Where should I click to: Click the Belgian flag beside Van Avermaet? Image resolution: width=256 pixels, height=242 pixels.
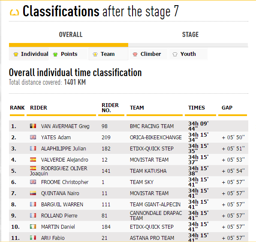click(x=33, y=126)
